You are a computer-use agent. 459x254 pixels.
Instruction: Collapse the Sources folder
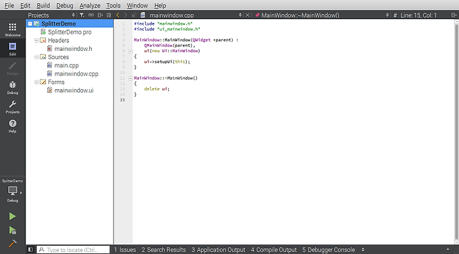point(36,57)
